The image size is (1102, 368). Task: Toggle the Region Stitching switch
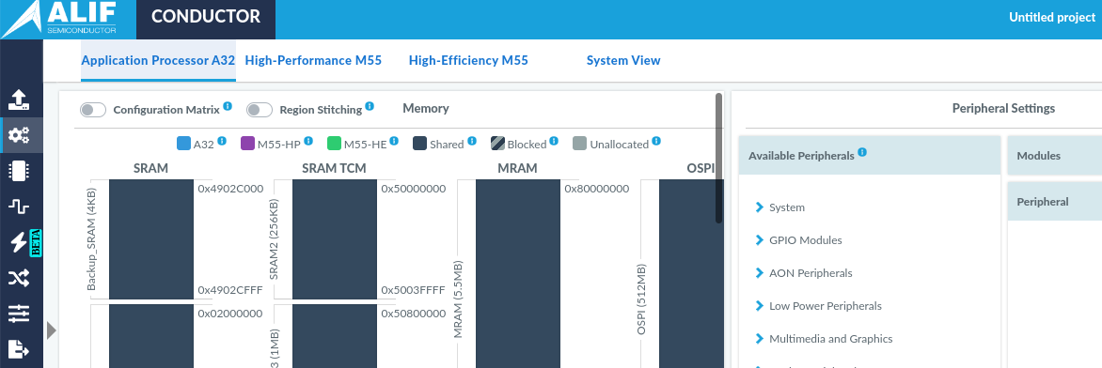tap(260, 110)
